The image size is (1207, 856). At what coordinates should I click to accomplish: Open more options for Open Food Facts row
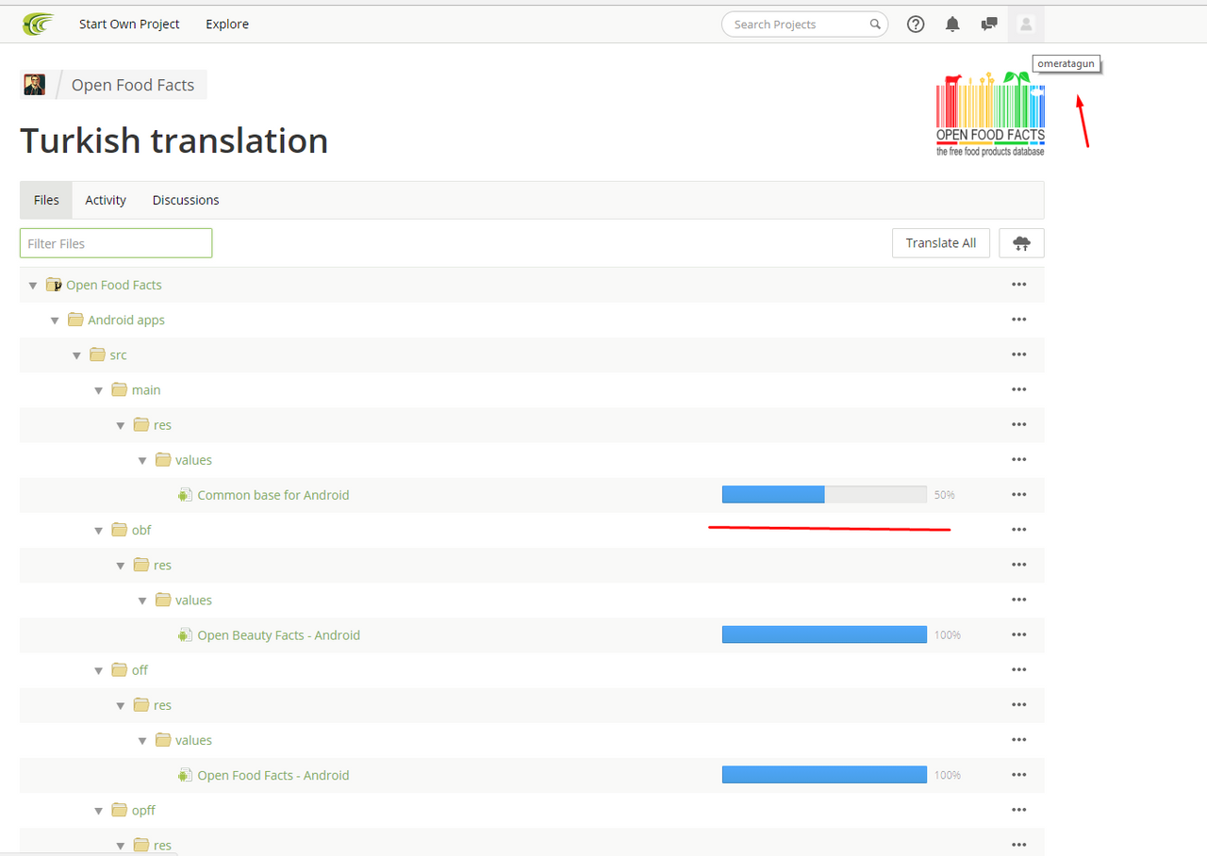pos(1018,285)
